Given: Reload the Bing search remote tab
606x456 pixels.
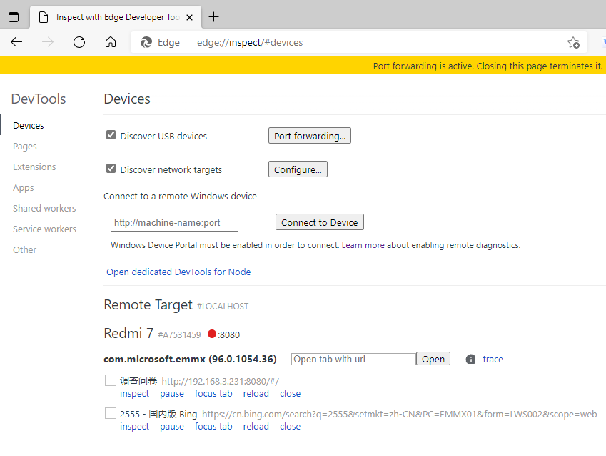Looking at the screenshot, I should [x=256, y=427].
